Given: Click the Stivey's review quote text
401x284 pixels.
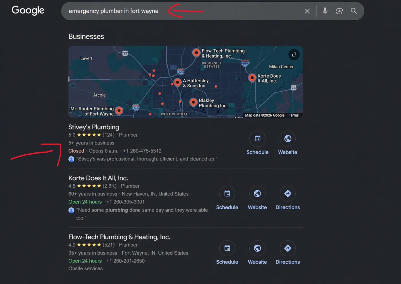Looking at the screenshot, I should click(147, 159).
